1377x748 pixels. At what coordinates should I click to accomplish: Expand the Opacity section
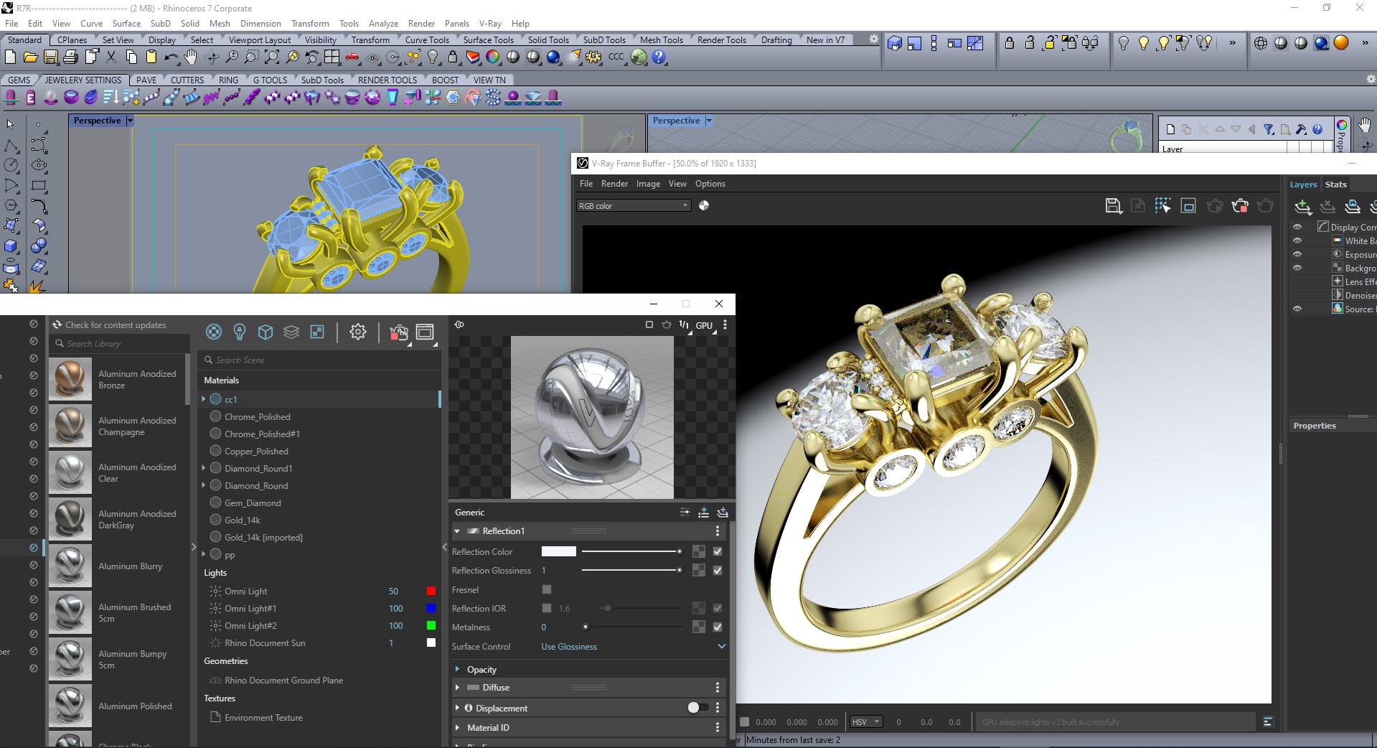(x=481, y=669)
